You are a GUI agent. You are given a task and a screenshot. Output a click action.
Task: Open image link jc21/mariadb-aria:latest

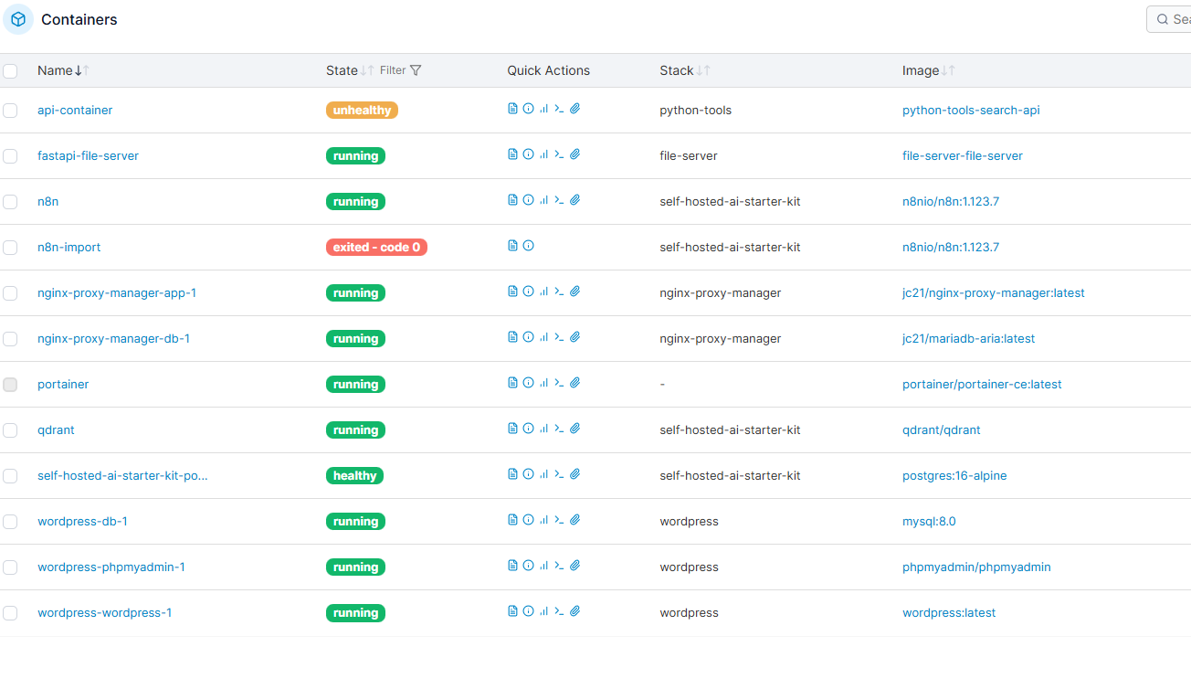coord(969,339)
